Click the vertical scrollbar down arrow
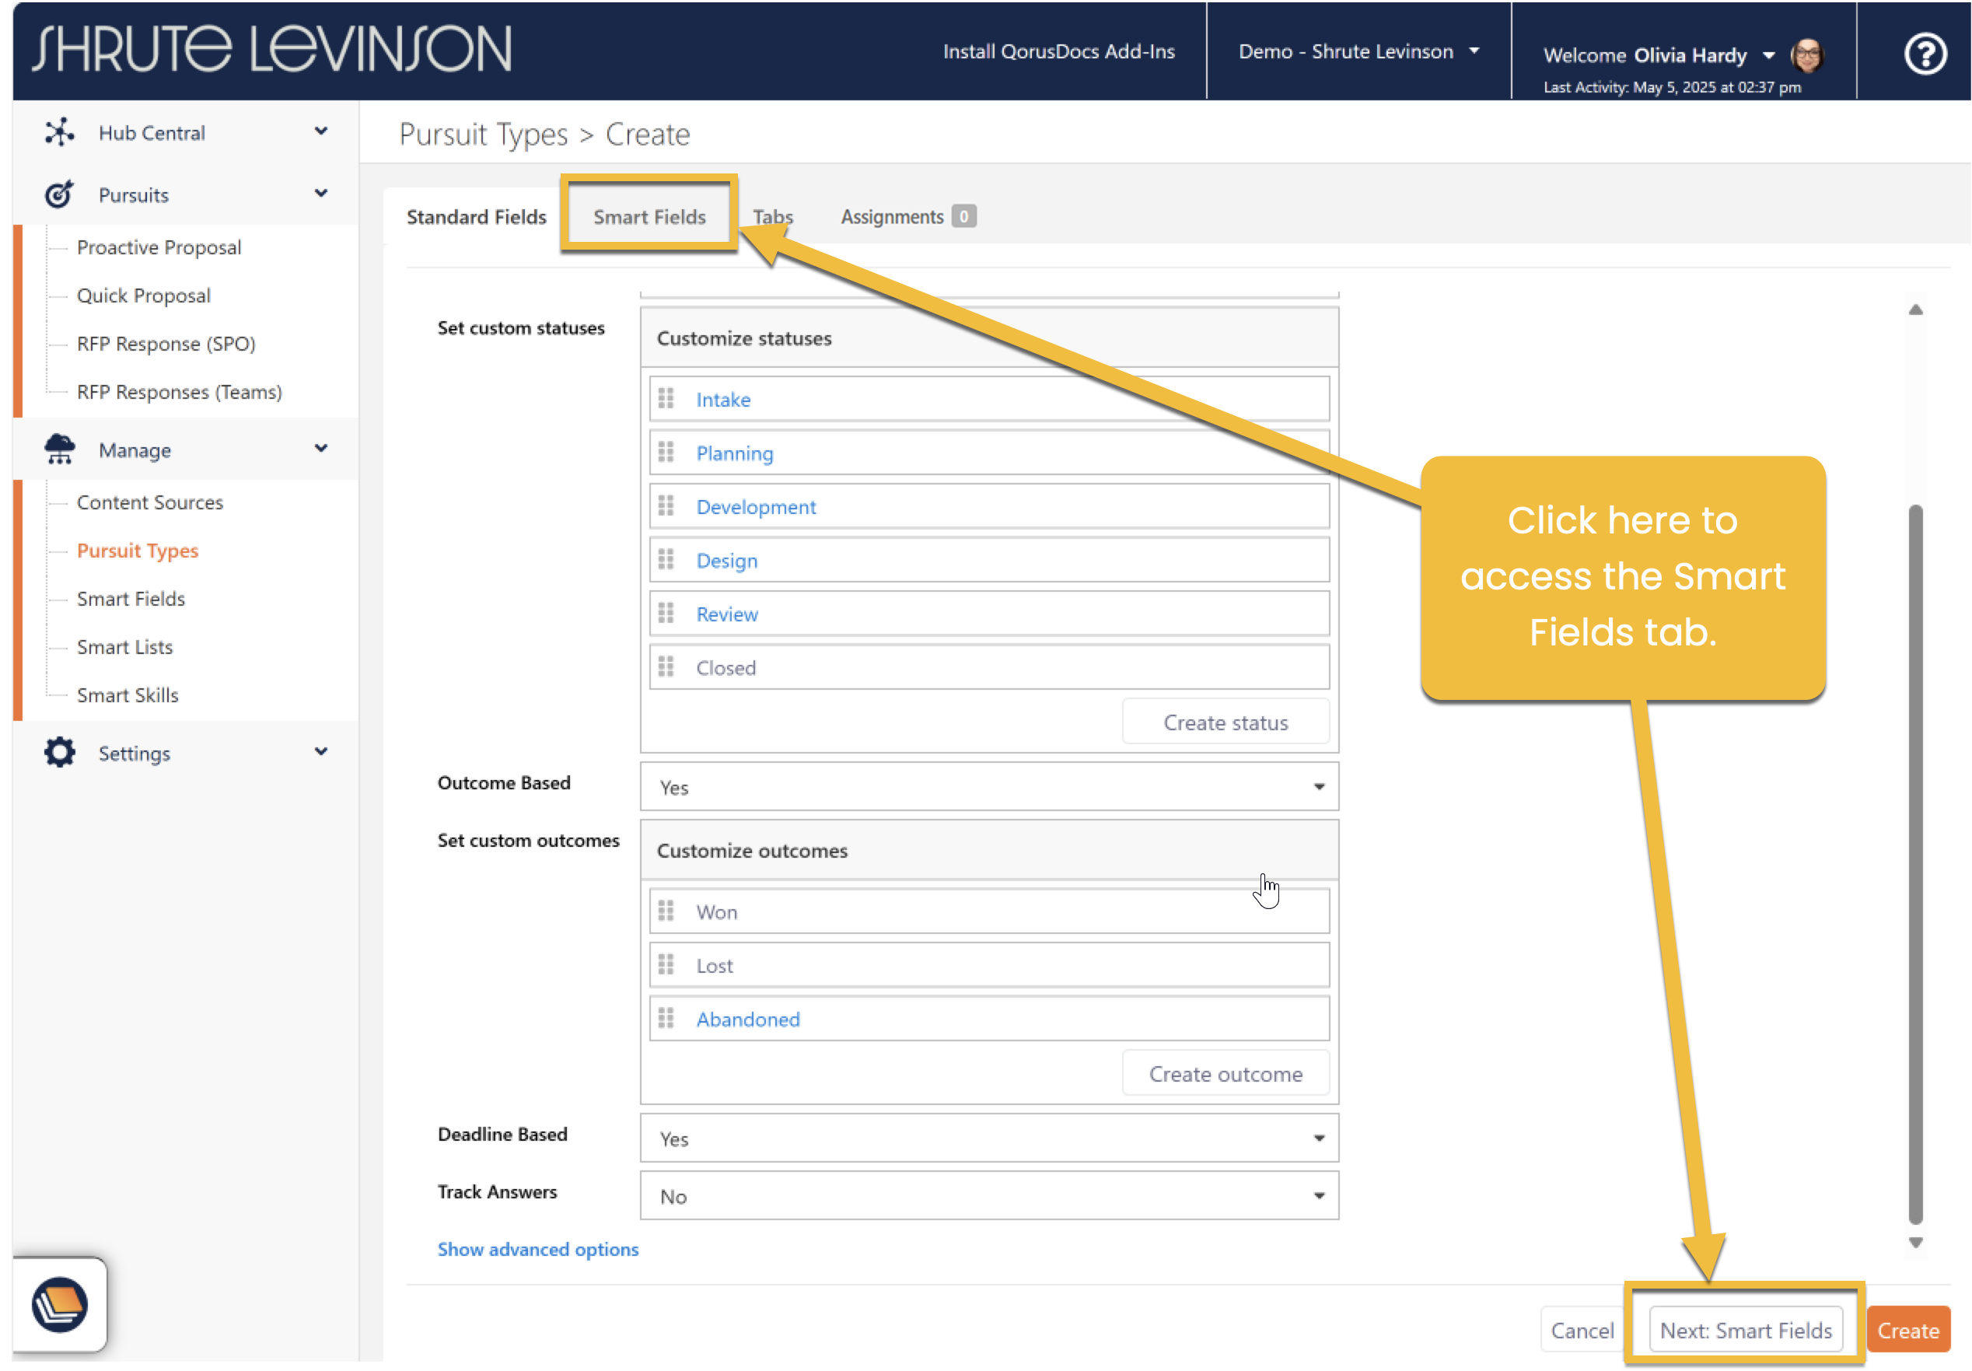1972x1371 pixels. coord(1915,1243)
